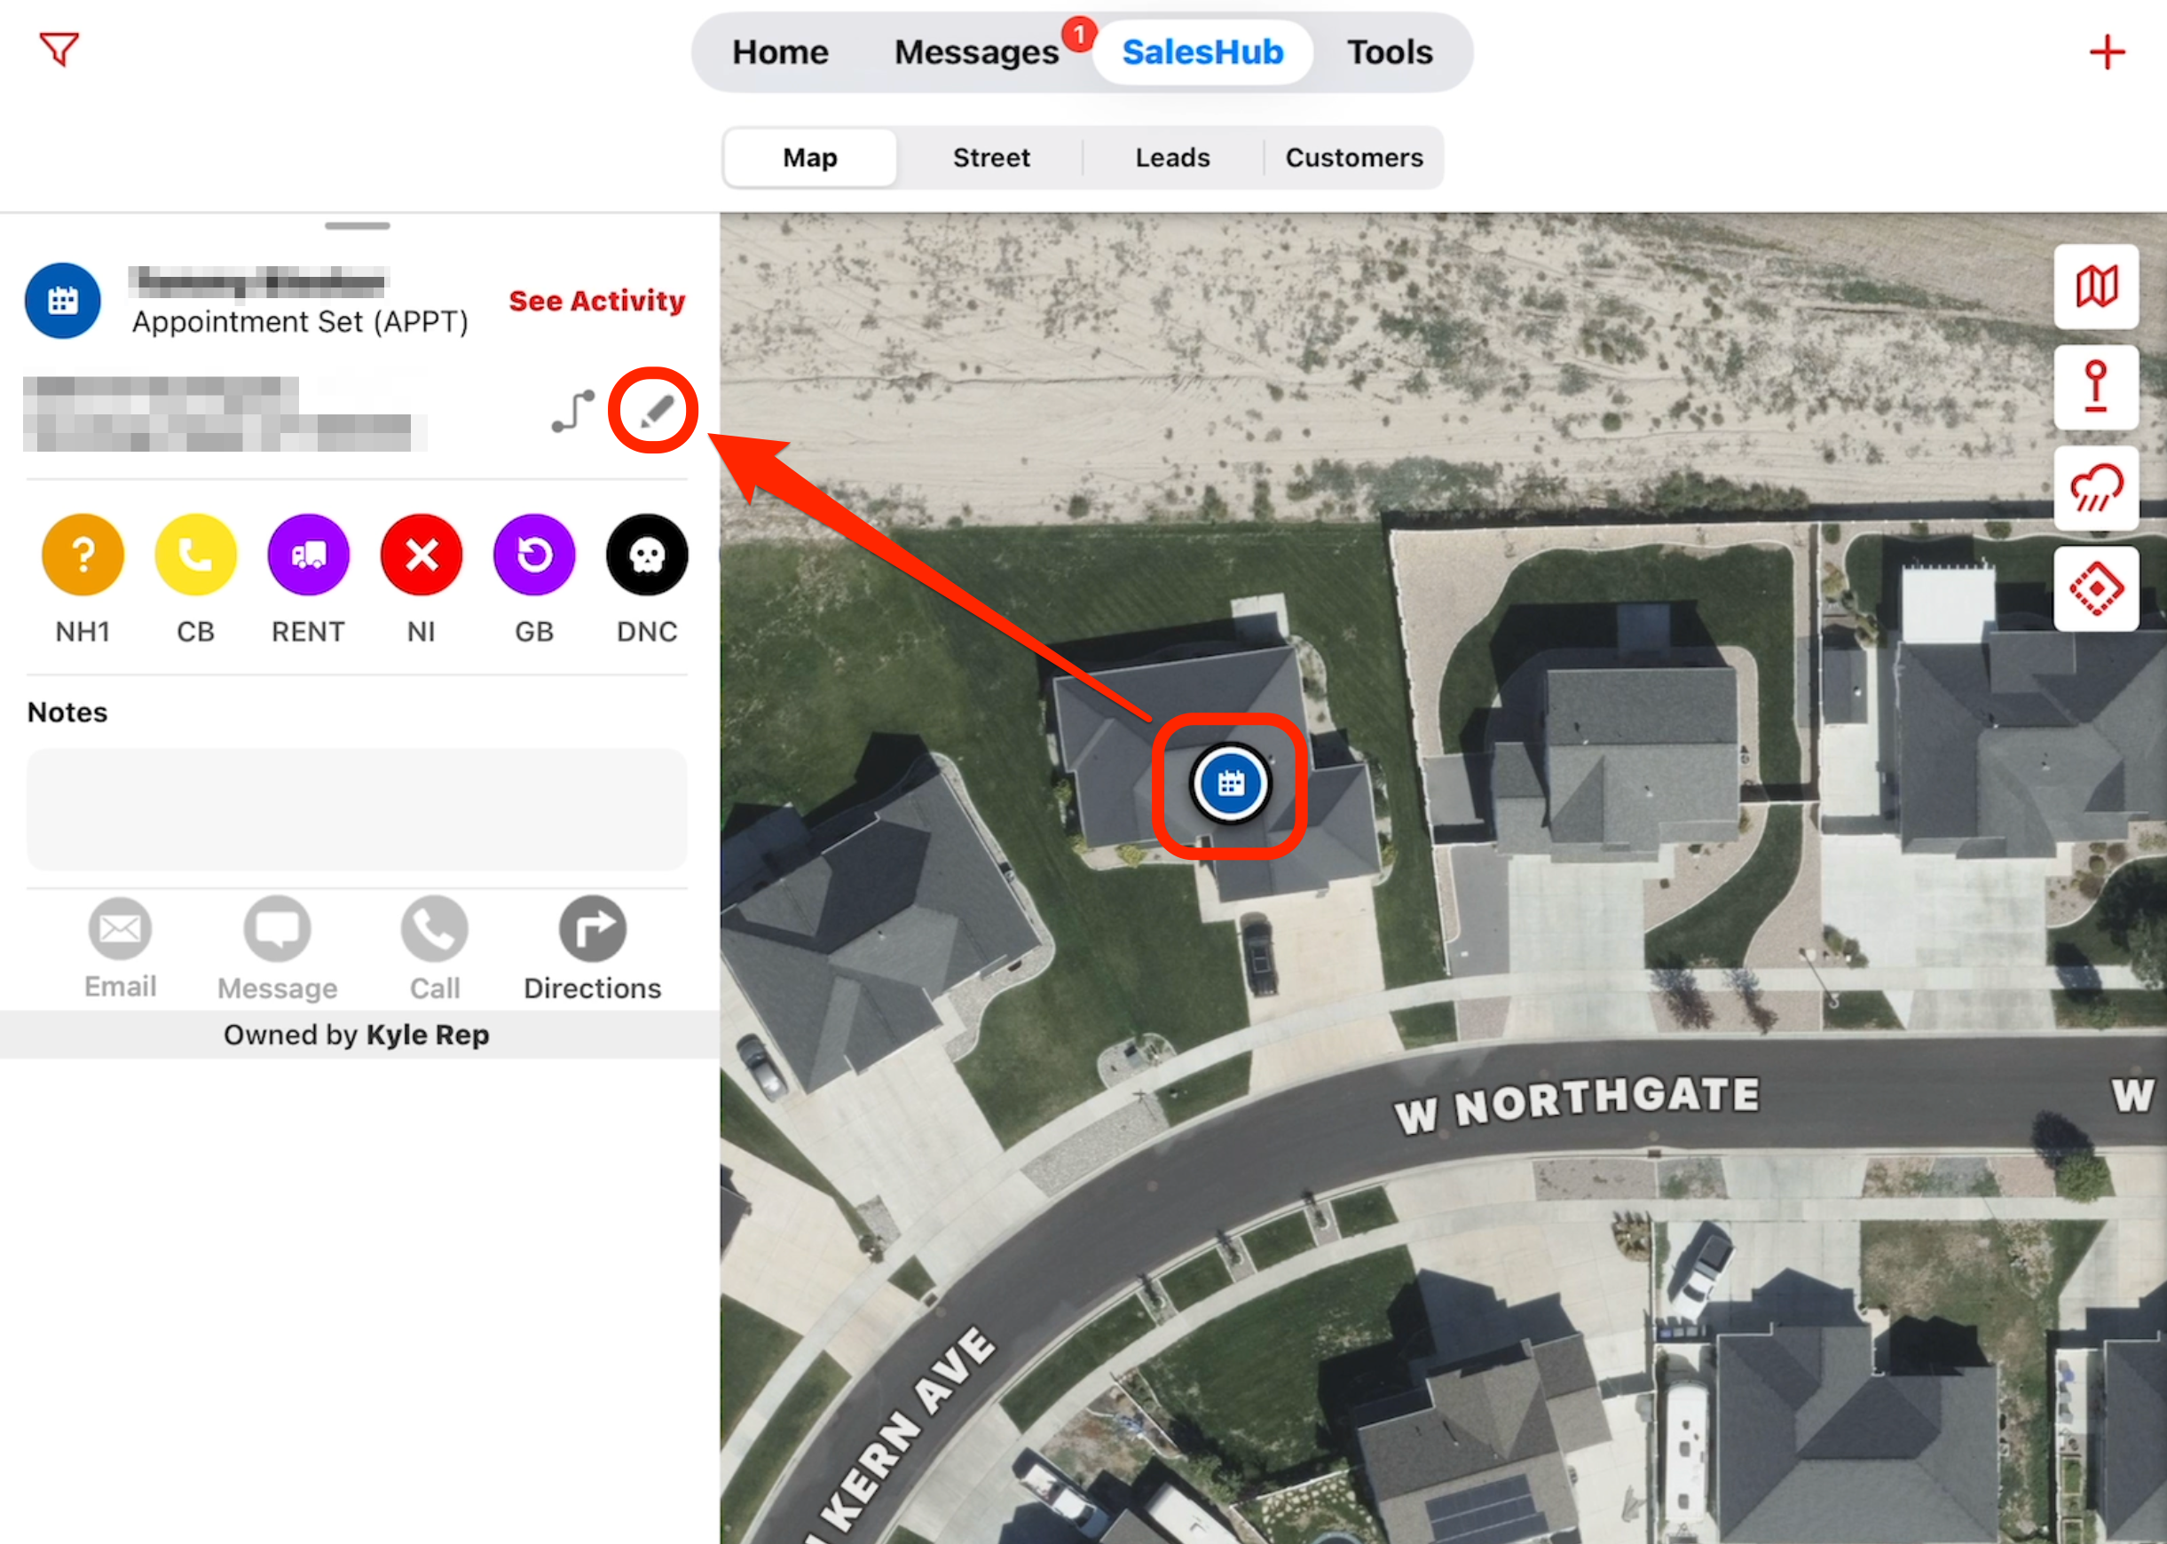Image resolution: width=2167 pixels, height=1544 pixels.
Task: Click the panel drag handle bar
Action: [x=357, y=226]
